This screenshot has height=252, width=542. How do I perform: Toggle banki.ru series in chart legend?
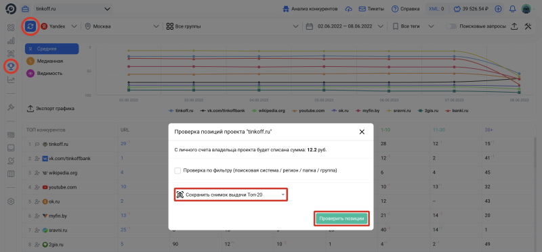(x=456, y=111)
